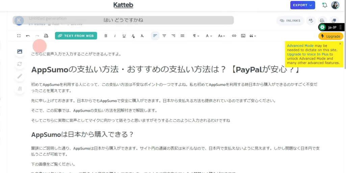Open user profile avatar menu

pyautogui.click(x=335, y=5)
